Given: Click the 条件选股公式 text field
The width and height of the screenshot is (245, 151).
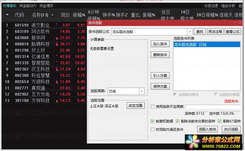Looking at the screenshot, I should [x=149, y=32].
